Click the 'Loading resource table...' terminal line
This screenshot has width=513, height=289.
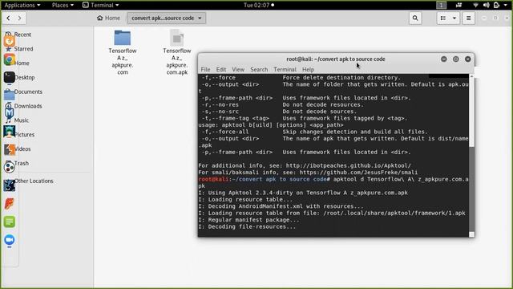[x=245, y=200]
